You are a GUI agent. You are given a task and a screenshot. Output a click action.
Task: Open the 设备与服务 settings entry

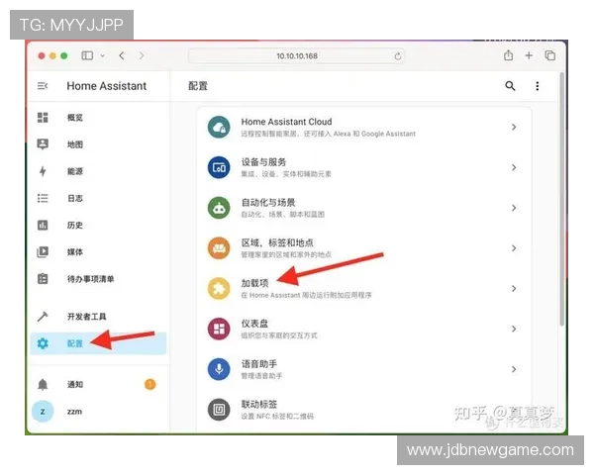pos(363,167)
